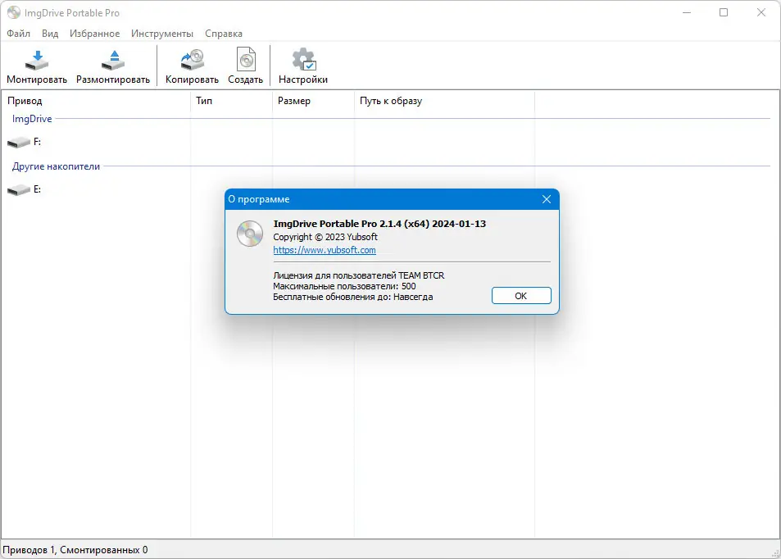Close the ImgDrive Portable Pro main window
The image size is (781, 559).
(761, 12)
